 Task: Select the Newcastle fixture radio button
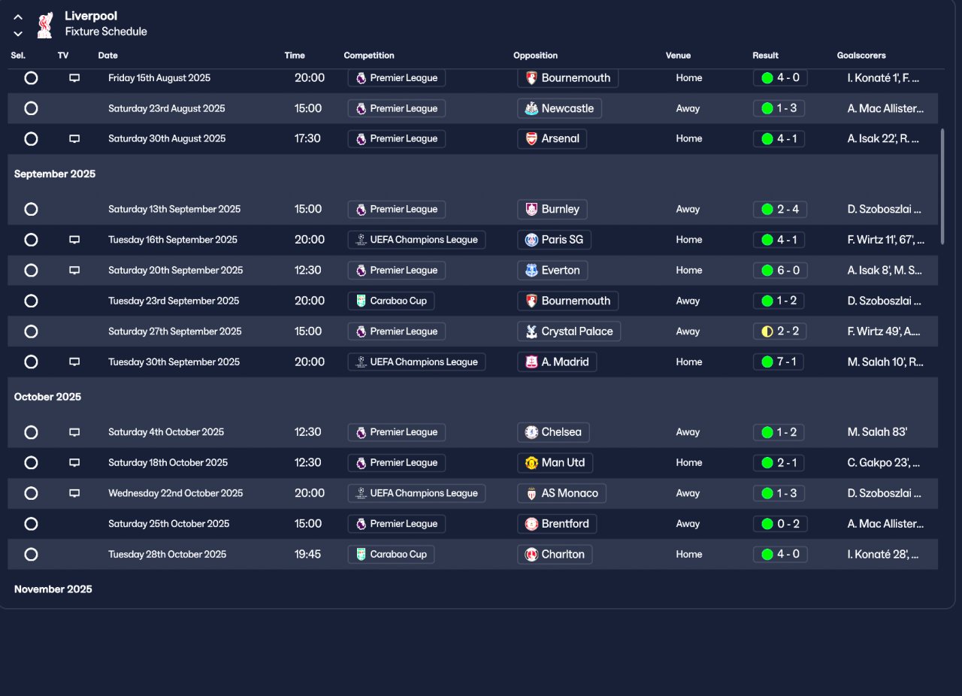click(x=31, y=108)
